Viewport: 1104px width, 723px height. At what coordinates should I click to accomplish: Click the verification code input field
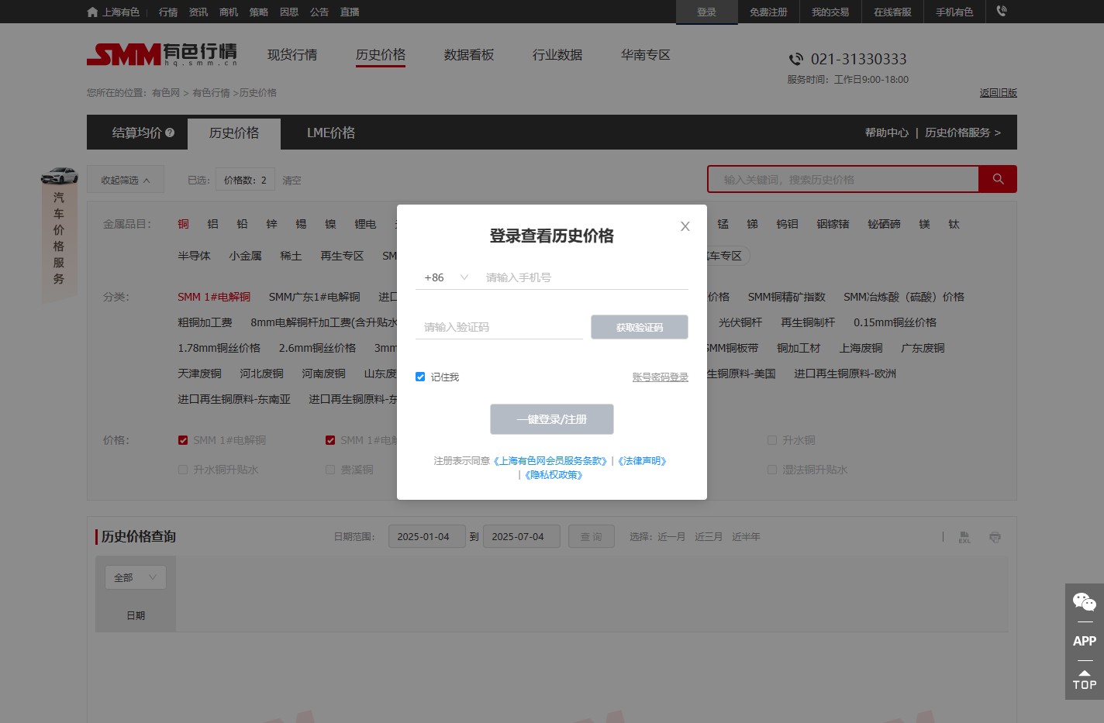(x=499, y=327)
